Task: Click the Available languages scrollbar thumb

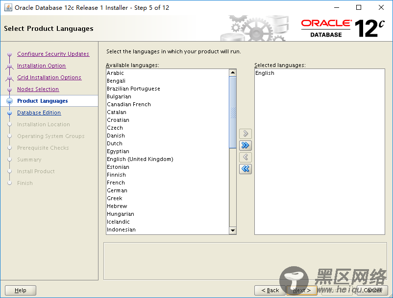Action: point(233,113)
